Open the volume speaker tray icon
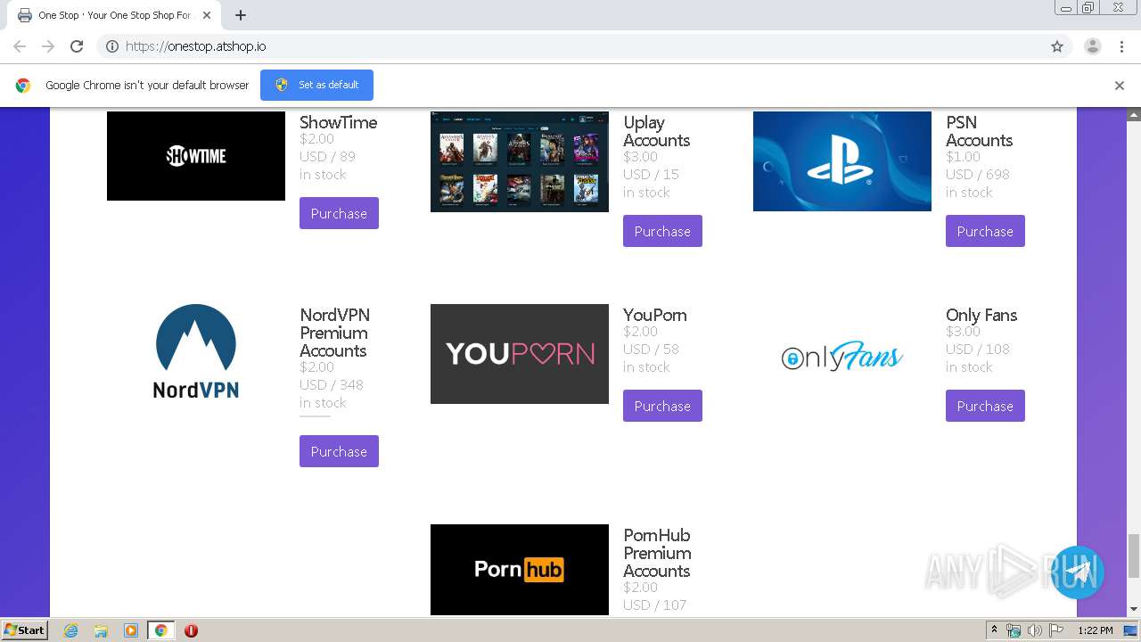Viewport: 1141px width, 642px height. pos(1035,630)
